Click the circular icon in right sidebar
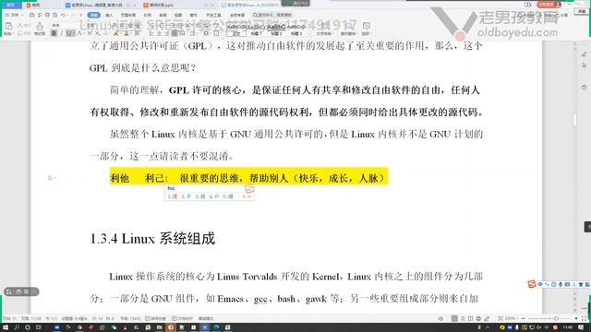Screen dimensions: 591x332 pos(585,88)
